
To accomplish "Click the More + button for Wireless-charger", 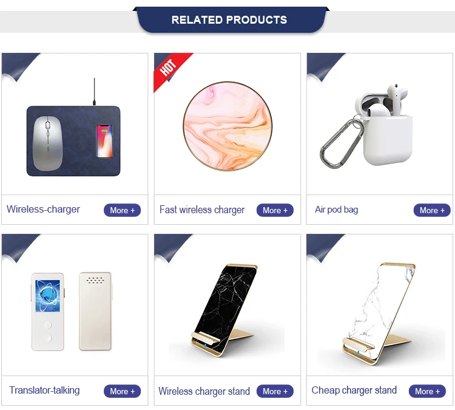I will 122,210.
